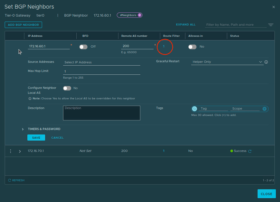Close the dialog with the X icon
280x202 pixels.
coord(274,7)
